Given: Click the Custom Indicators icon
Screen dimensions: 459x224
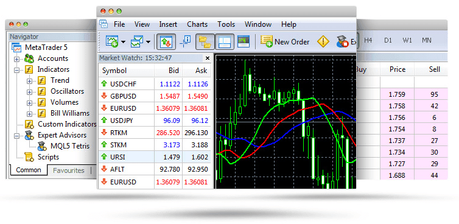Looking at the screenshot, I should pyautogui.click(x=29, y=124).
